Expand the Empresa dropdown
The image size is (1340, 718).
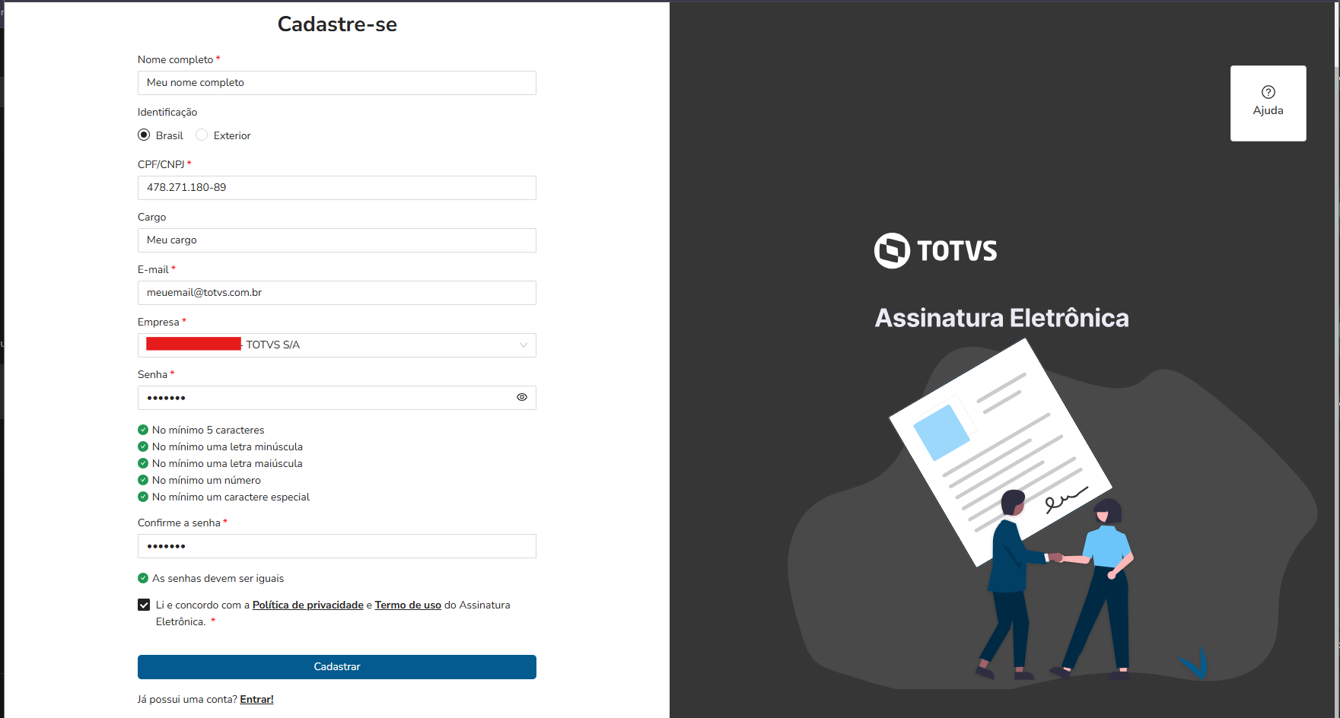tap(337, 345)
